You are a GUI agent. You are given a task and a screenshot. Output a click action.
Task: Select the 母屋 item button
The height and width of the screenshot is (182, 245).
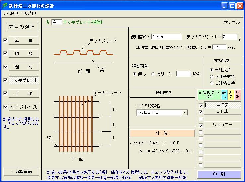pos(24,40)
